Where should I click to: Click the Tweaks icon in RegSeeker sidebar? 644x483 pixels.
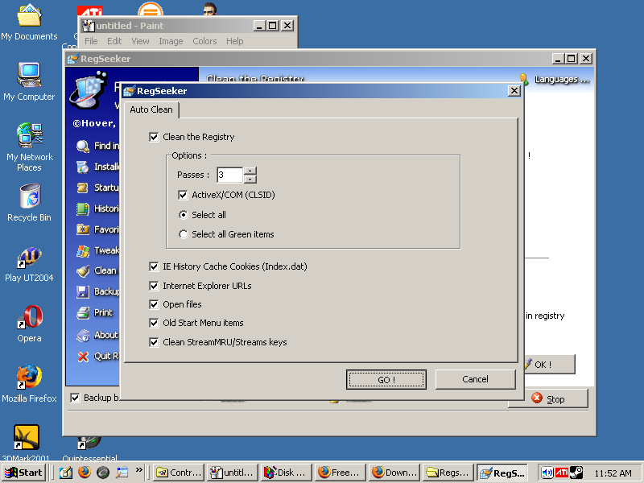tap(82, 250)
